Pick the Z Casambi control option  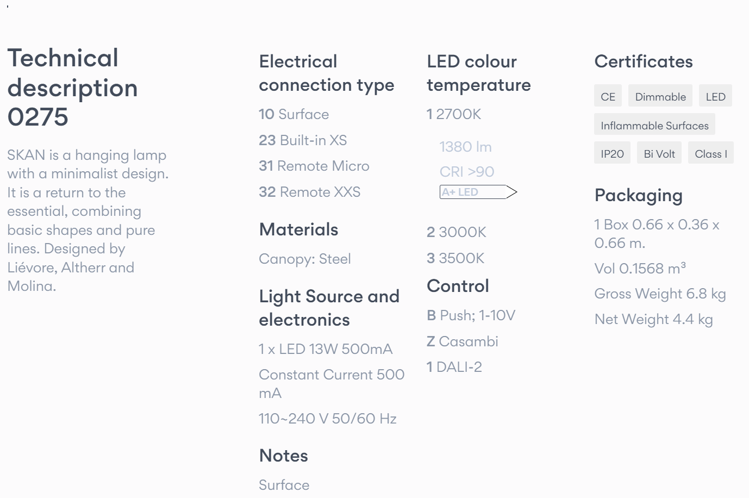click(462, 341)
